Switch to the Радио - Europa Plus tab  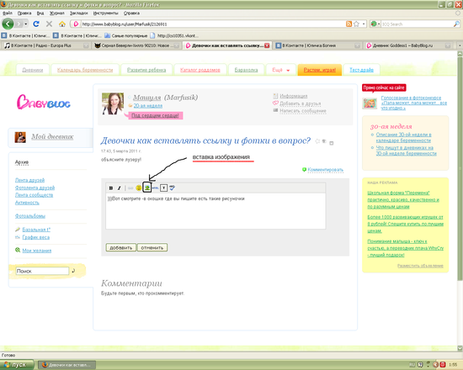pyautogui.click(x=46, y=45)
